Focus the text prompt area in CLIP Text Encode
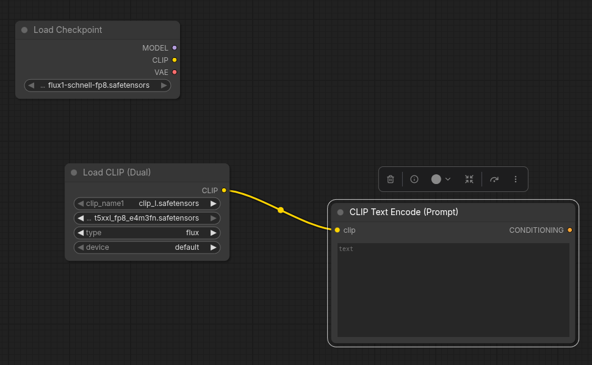This screenshot has width=592, height=365. (453, 289)
